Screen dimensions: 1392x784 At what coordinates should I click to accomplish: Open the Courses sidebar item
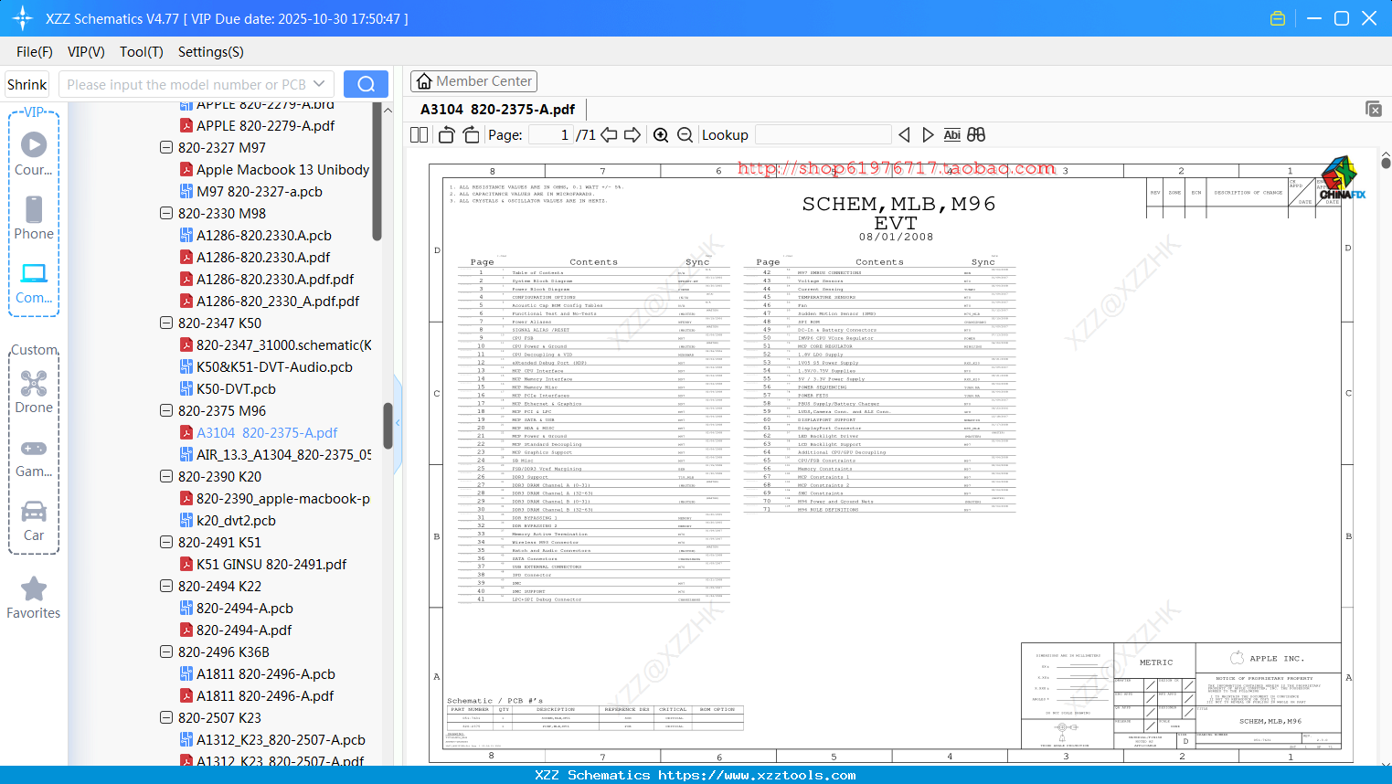[34, 154]
